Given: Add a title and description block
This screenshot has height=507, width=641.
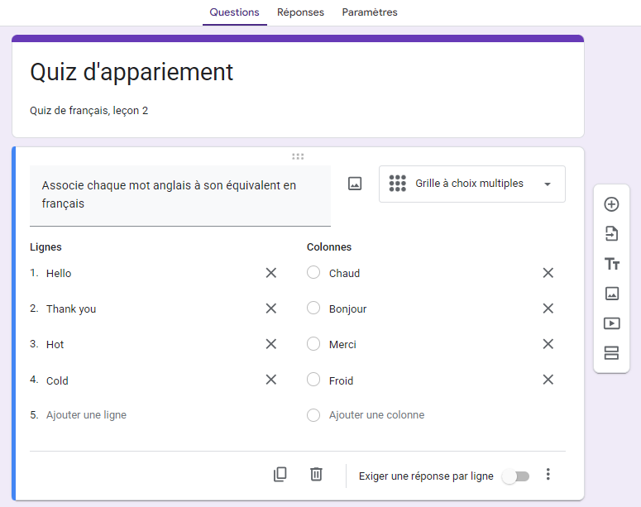Looking at the screenshot, I should point(611,264).
